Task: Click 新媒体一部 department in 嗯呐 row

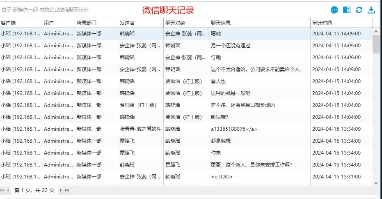Action: 89,34
